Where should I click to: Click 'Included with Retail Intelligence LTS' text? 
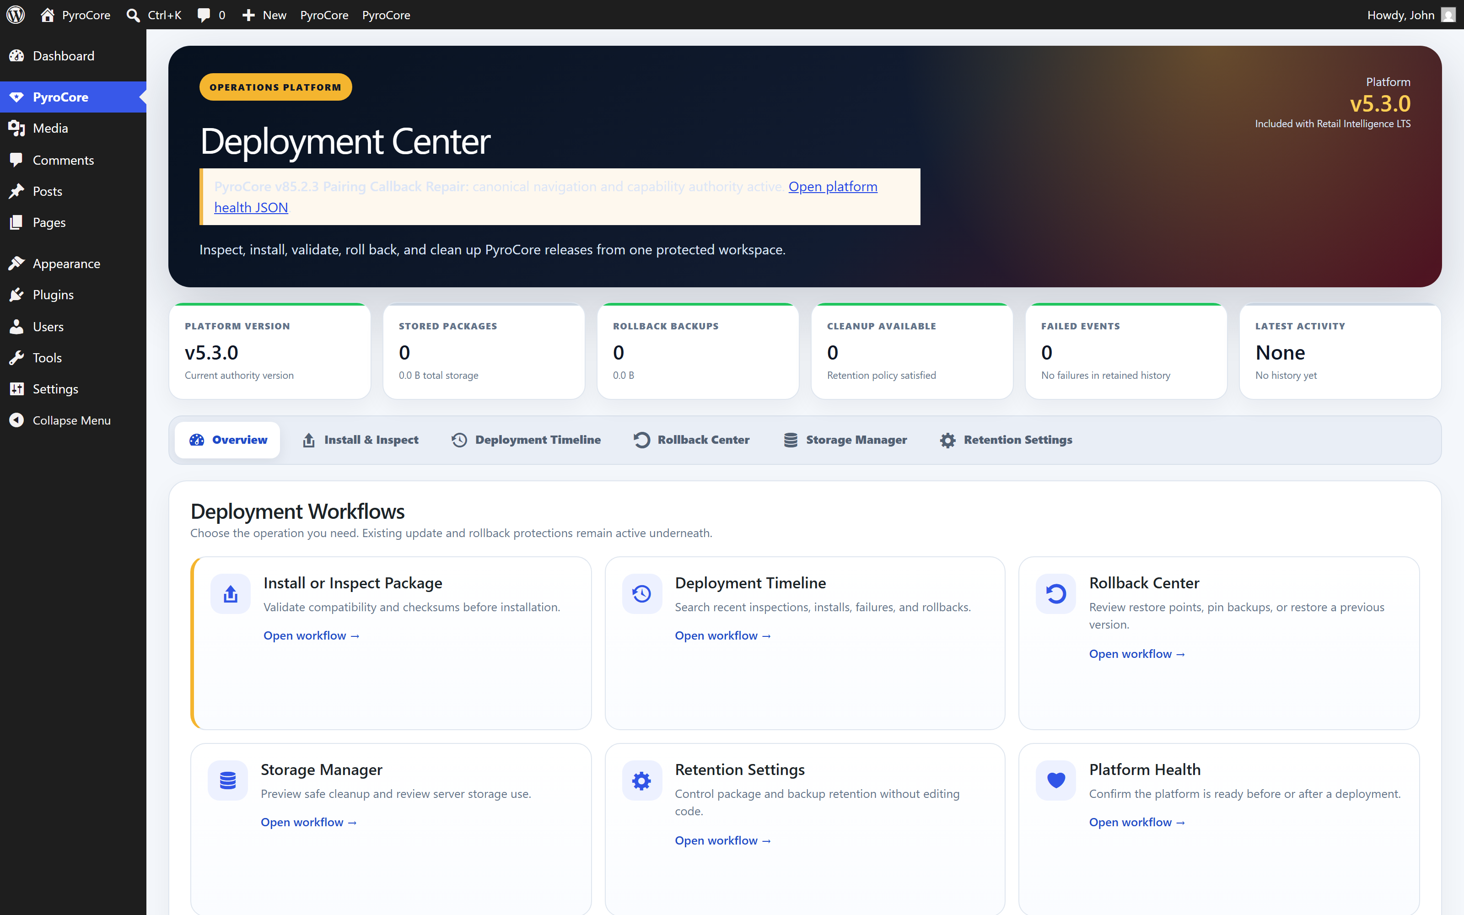click(x=1333, y=124)
